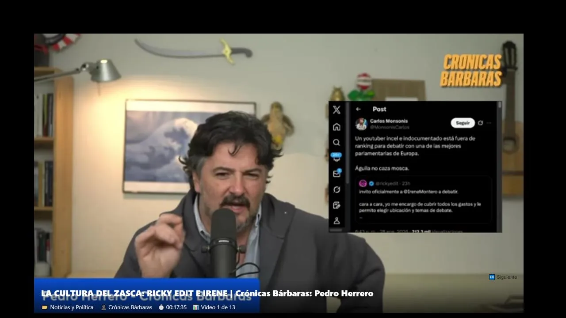Click the stopwatch icon before 00:17:35
Viewport: 566px width, 318px height.
click(161, 307)
